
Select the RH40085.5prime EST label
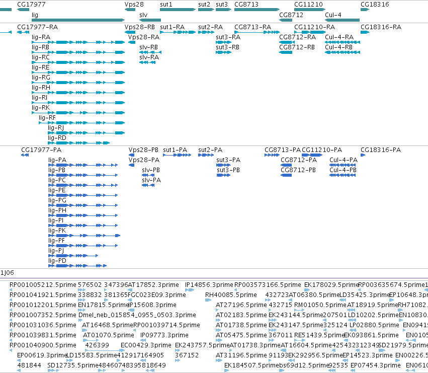(x=231, y=295)
